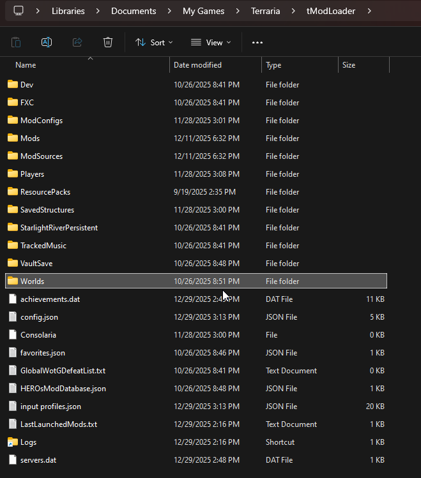Screen dimensions: 421x478
Task: Go to My Games breadcrumb
Action: click(204, 11)
